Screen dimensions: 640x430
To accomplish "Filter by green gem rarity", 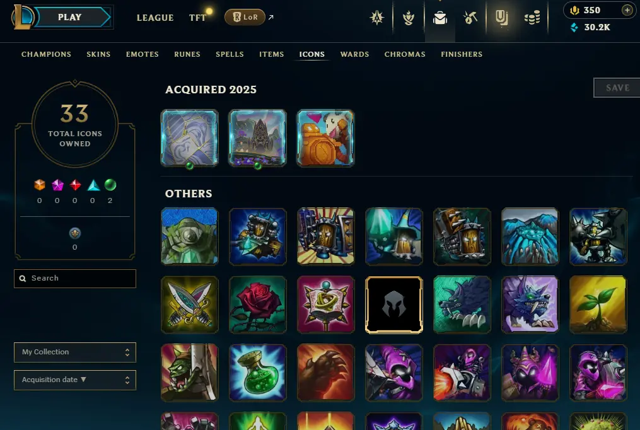I will [110, 185].
